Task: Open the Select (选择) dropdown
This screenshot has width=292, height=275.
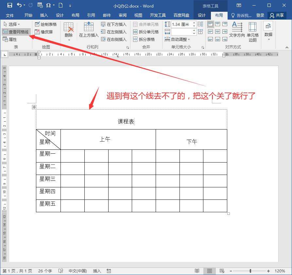Action: tap(11, 24)
